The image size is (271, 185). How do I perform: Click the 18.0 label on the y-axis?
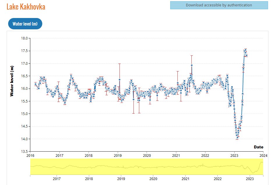(x=24, y=38)
